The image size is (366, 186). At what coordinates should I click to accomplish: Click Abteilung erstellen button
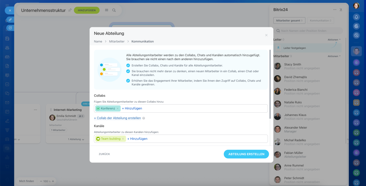point(246,154)
